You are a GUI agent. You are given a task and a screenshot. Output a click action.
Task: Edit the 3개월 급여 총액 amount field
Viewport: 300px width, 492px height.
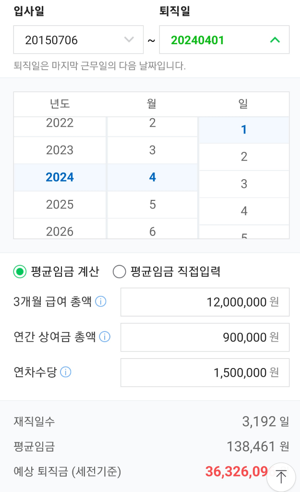tap(204, 302)
